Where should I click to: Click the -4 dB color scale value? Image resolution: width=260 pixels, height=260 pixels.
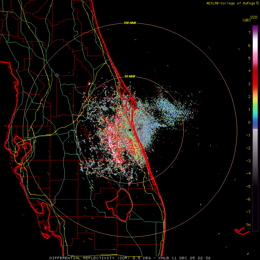coord(248,174)
